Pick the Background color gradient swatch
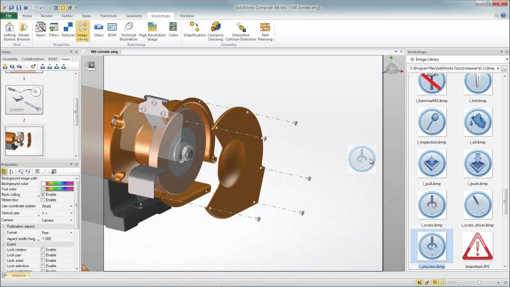 pos(60,184)
